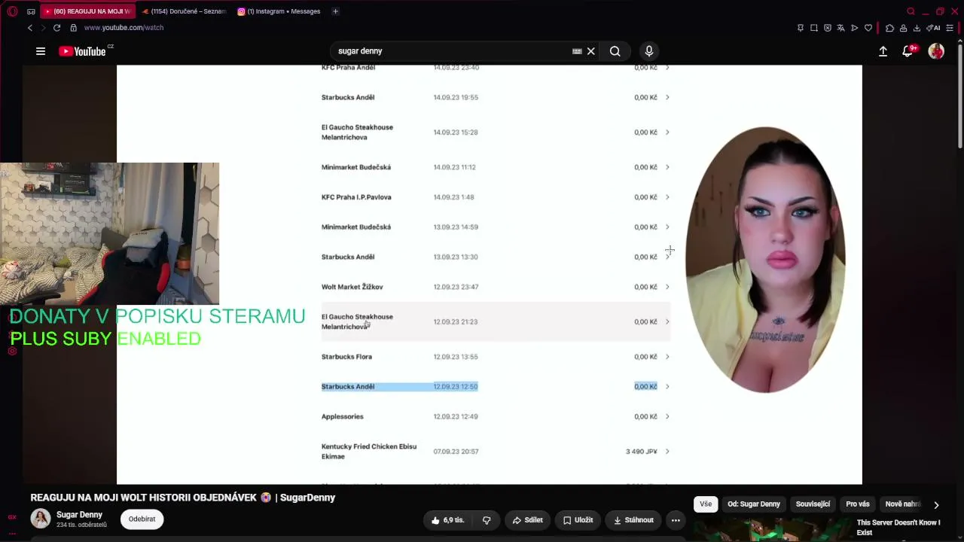Switch to the Instagram Messages tab
Screen dimensions: 964x542
(279, 11)
